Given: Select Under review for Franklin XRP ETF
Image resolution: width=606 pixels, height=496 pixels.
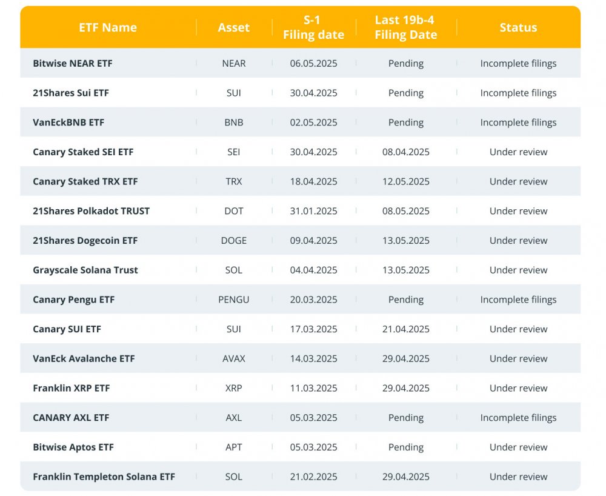Looking at the screenshot, I should pos(518,388).
